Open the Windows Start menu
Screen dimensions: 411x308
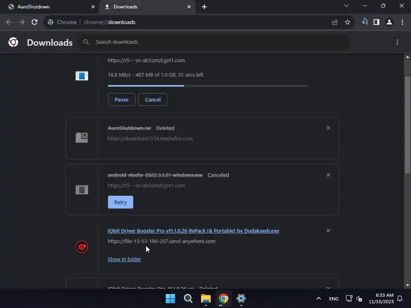coord(170,298)
